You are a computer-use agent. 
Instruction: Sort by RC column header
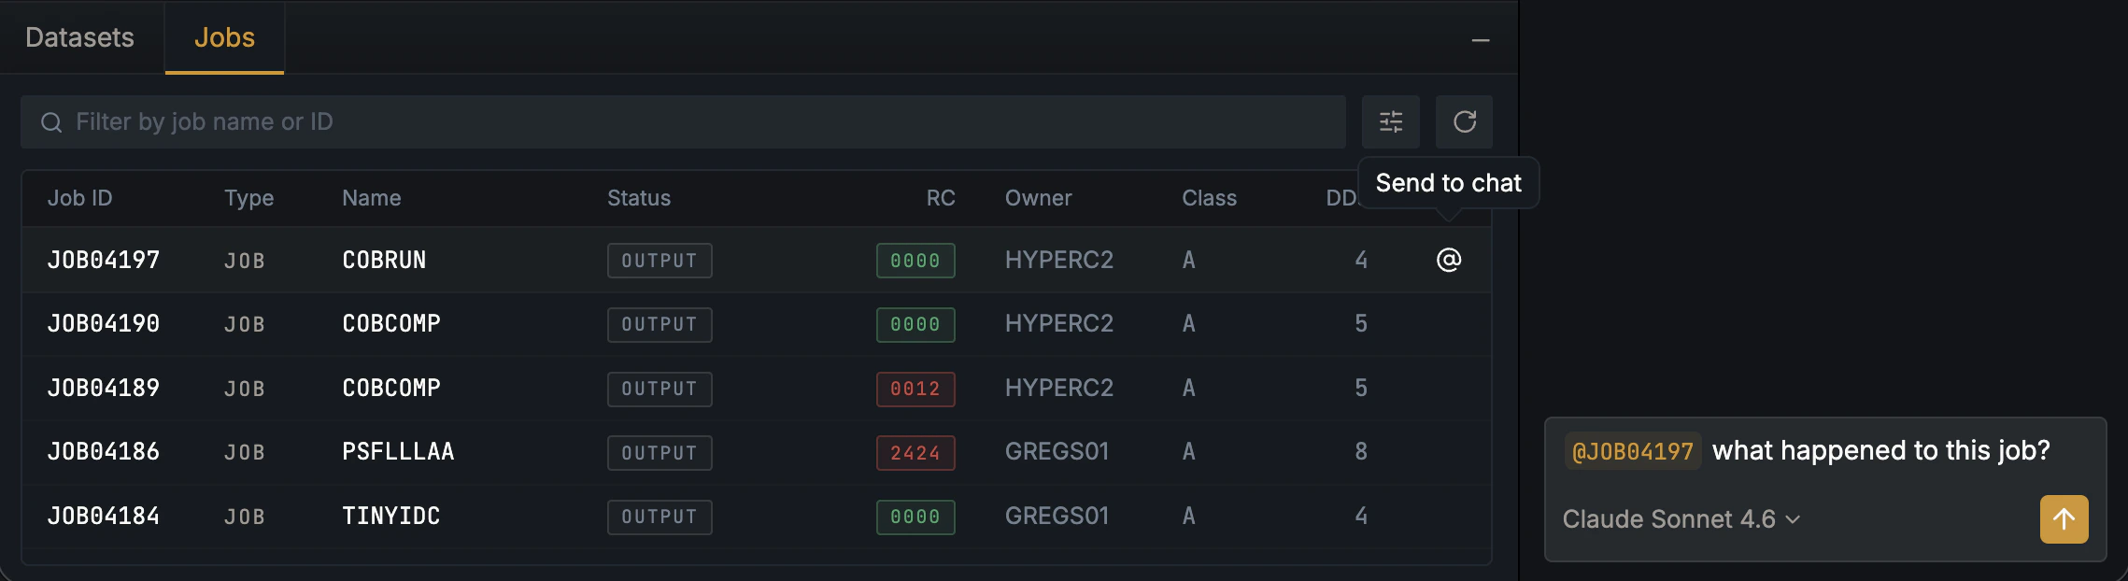click(941, 198)
